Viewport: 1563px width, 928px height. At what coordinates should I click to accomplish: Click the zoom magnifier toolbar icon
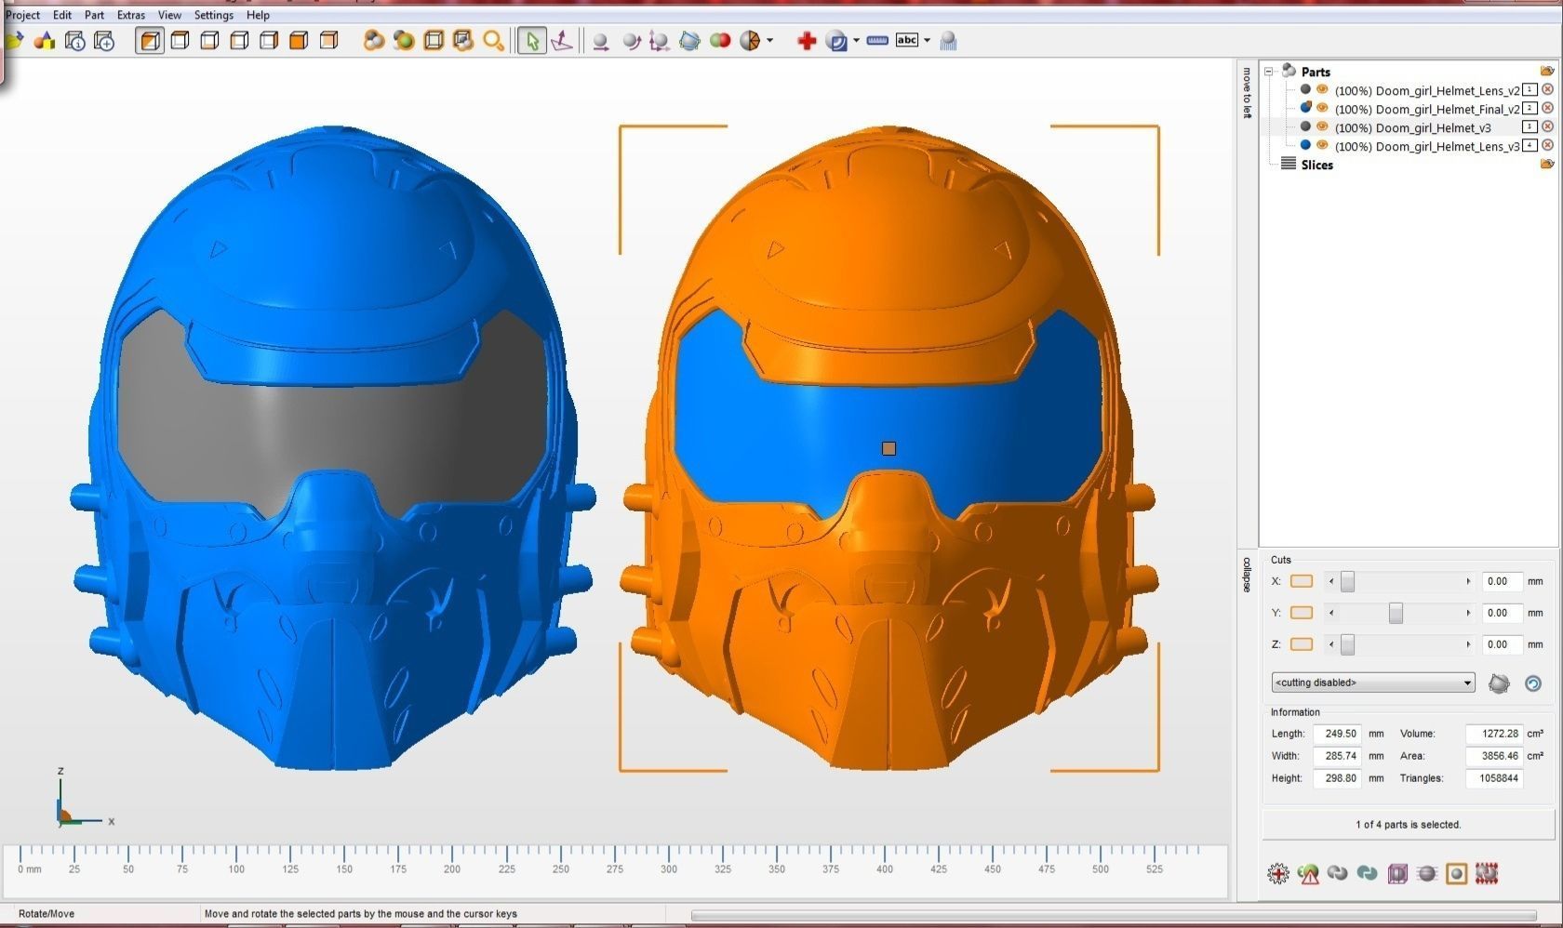494,40
